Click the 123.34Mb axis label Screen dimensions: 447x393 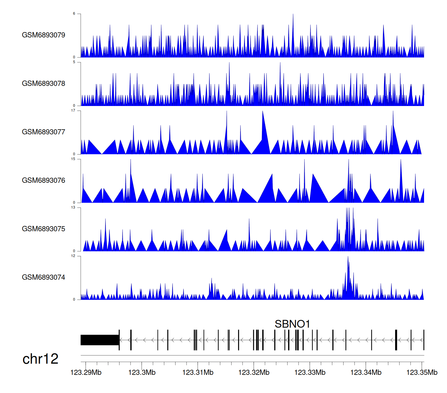coord(366,372)
